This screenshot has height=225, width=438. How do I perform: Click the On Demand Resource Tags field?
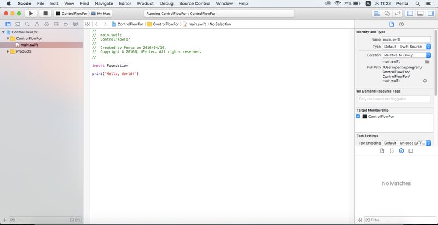point(394,99)
